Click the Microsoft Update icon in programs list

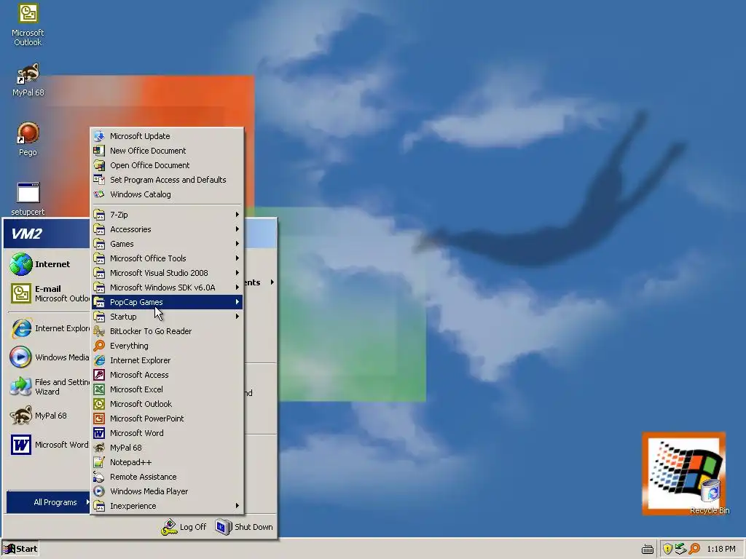99,136
